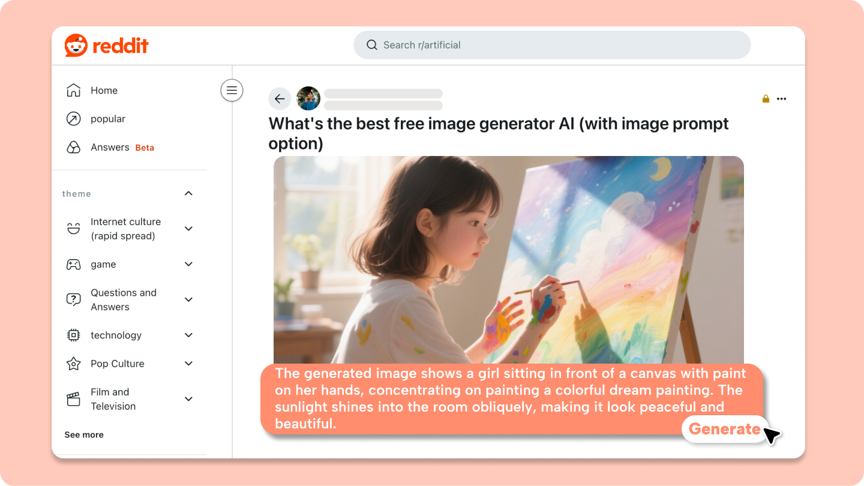864x486 pixels.
Task: Click the Film and Television clapperboard icon
Action: click(x=73, y=398)
